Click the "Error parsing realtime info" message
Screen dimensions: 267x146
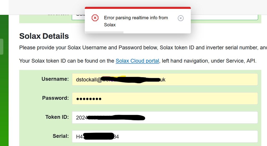136,21
